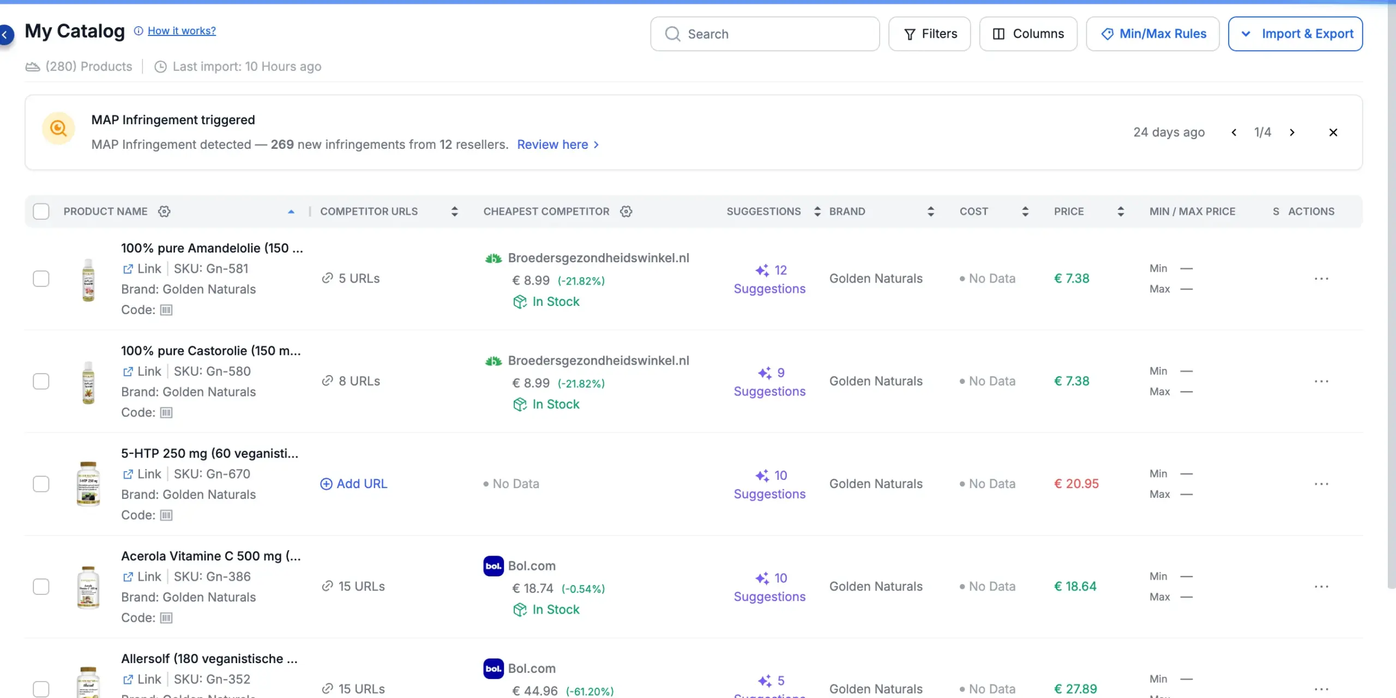This screenshot has height=698, width=1396.
Task: Dismiss the MAP Infringement notification
Action: tap(1333, 132)
